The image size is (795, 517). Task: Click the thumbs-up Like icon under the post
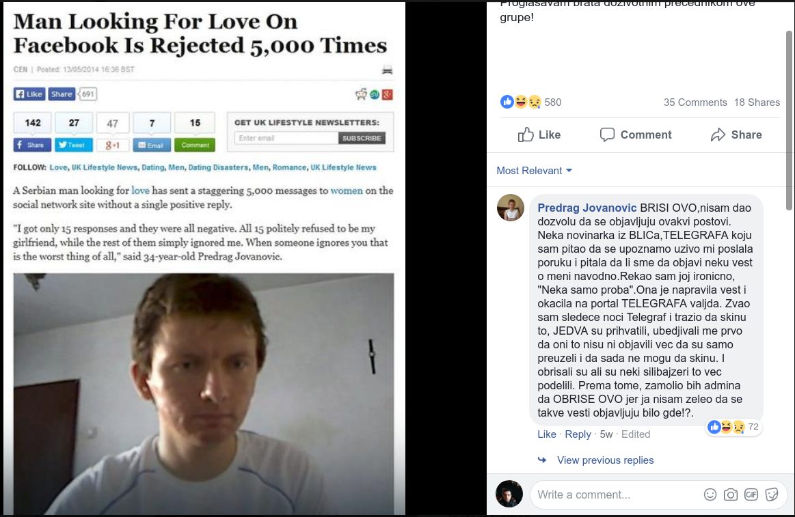526,135
